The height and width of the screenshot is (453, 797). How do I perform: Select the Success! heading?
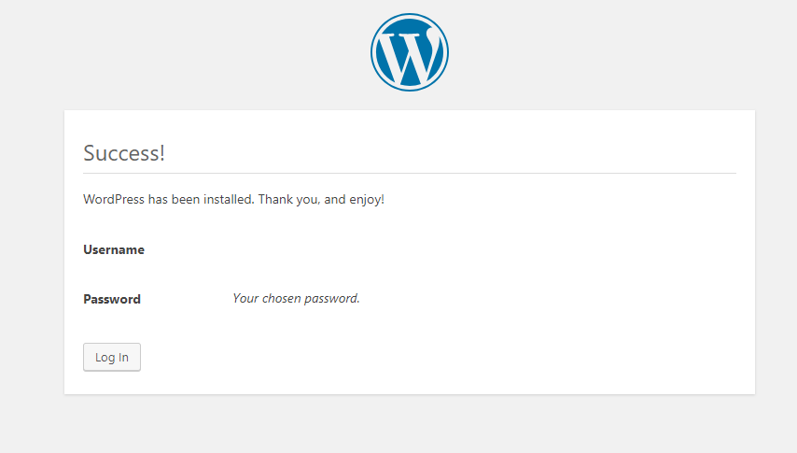tap(124, 153)
